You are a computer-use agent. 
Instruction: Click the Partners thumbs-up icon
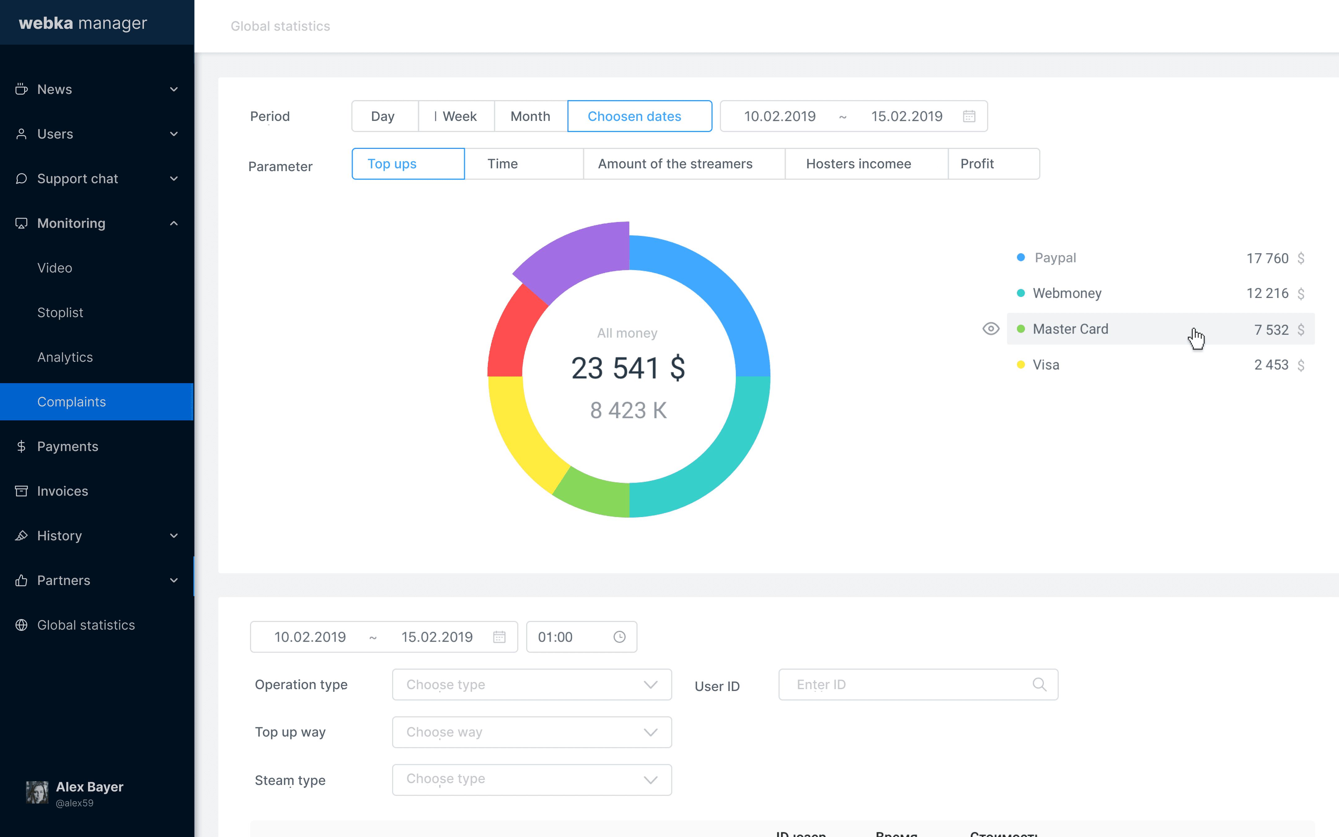point(21,580)
